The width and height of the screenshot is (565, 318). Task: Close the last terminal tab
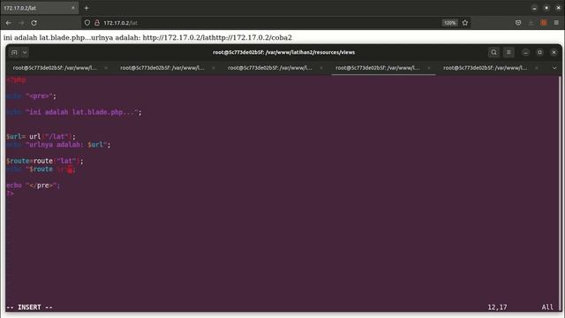tap(537, 68)
